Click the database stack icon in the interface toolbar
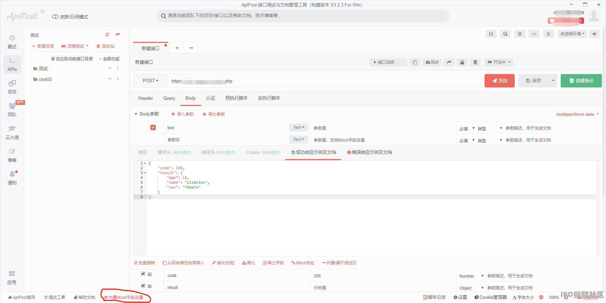This screenshot has height=303, width=606. (475, 62)
